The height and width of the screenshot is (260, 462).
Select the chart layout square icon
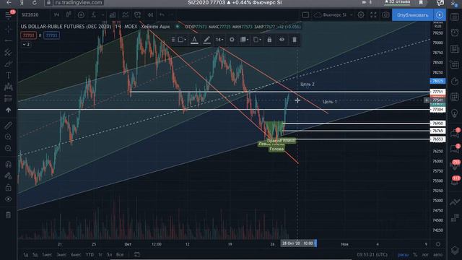(305, 14)
